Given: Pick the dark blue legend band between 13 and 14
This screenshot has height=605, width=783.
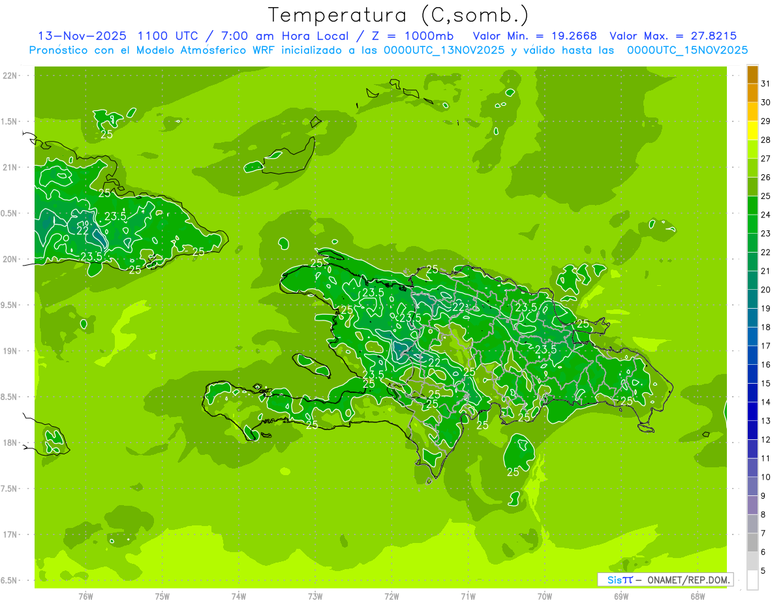Looking at the screenshot, I should pyautogui.click(x=752, y=412).
